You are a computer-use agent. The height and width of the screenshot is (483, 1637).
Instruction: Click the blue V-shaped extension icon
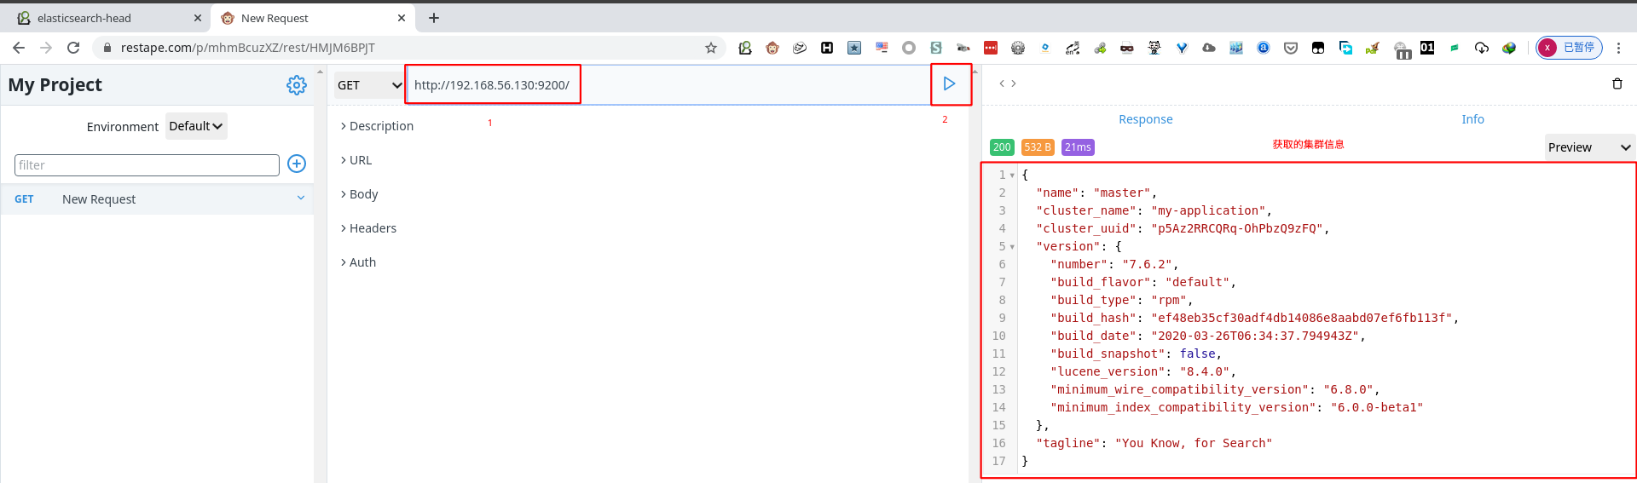pyautogui.click(x=1182, y=48)
